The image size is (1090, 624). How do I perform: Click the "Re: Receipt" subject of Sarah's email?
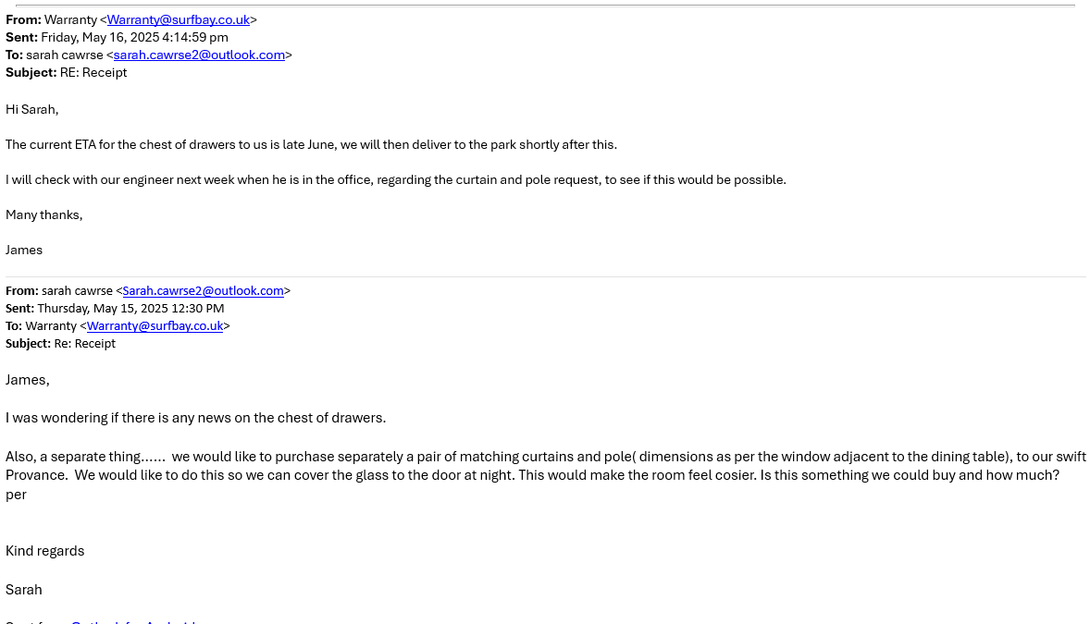tap(85, 343)
